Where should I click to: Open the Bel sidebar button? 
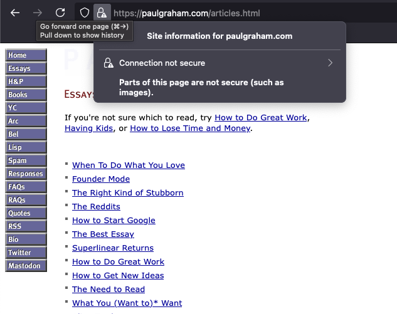tap(26, 134)
